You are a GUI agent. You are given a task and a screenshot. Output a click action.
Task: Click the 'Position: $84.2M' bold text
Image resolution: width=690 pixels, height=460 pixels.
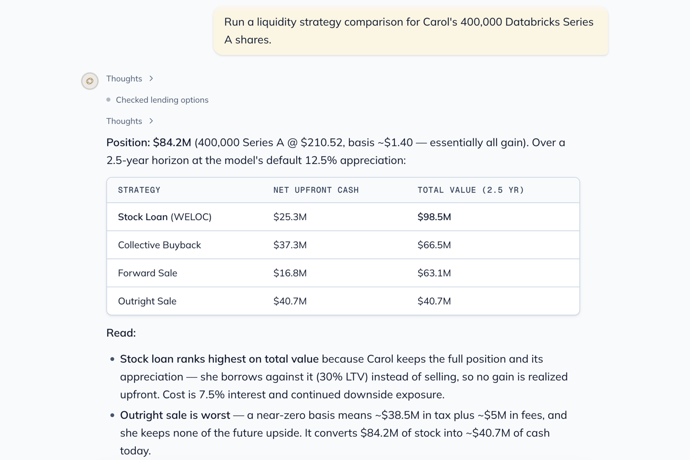(x=149, y=142)
